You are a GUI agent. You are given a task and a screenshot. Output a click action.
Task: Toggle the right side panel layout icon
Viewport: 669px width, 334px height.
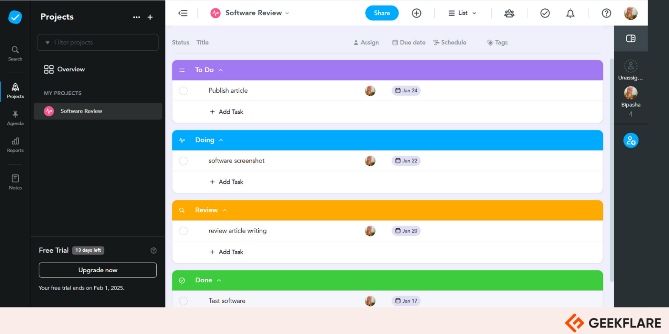coord(631,38)
